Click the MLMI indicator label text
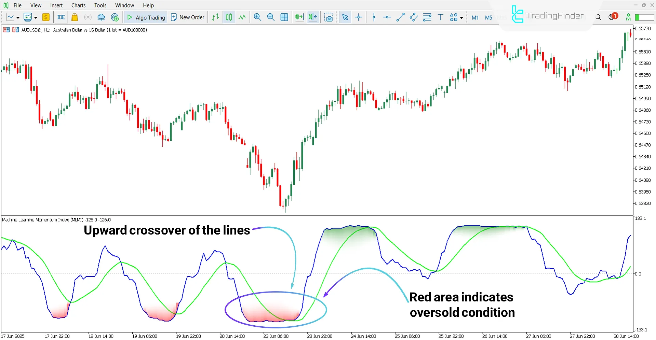Screen dimensions: 656x340 click(x=56, y=219)
